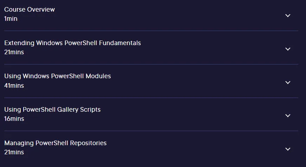Expand chevron beside Extending Windows PowerShell Fundamentals
This screenshot has width=306, height=167.
pos(288,49)
